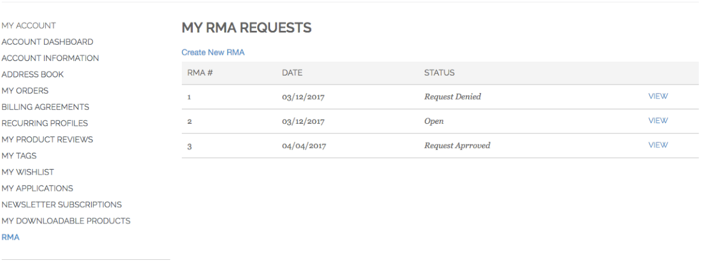Click the STATUS column header
Viewport: 725px width, 261px height.
(x=439, y=73)
